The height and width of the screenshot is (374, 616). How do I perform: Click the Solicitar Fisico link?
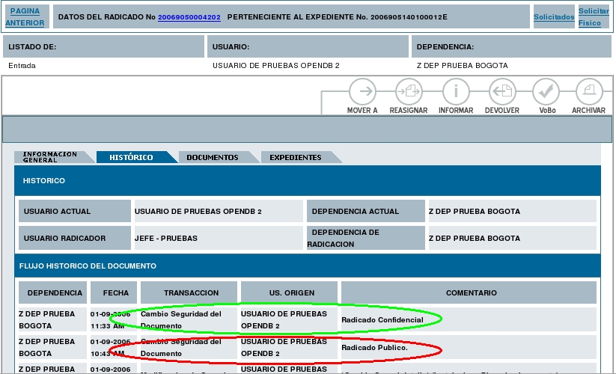(x=594, y=17)
